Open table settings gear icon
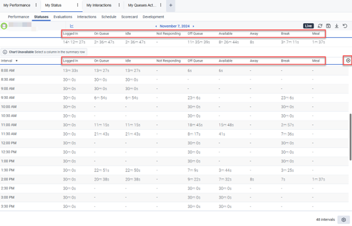This screenshot has height=226, width=352. point(344,220)
